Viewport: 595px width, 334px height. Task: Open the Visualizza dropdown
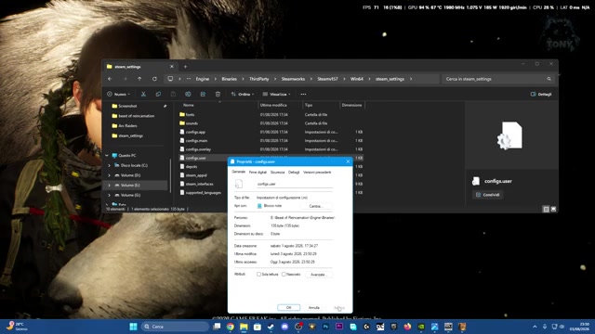coord(276,94)
